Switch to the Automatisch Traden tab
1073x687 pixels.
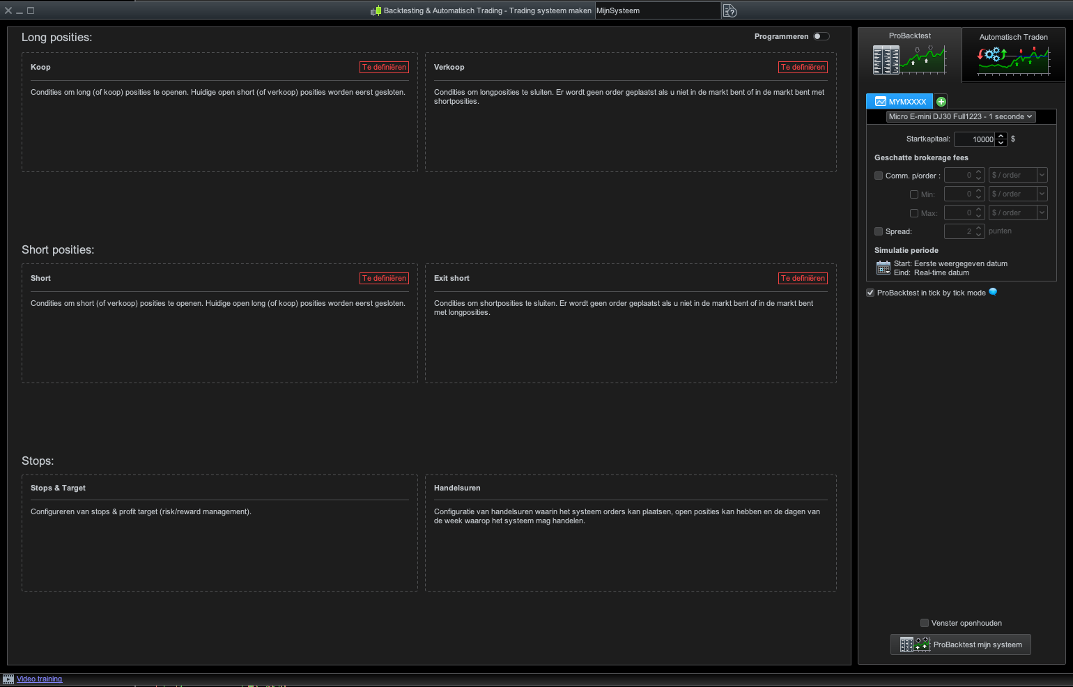click(1014, 54)
